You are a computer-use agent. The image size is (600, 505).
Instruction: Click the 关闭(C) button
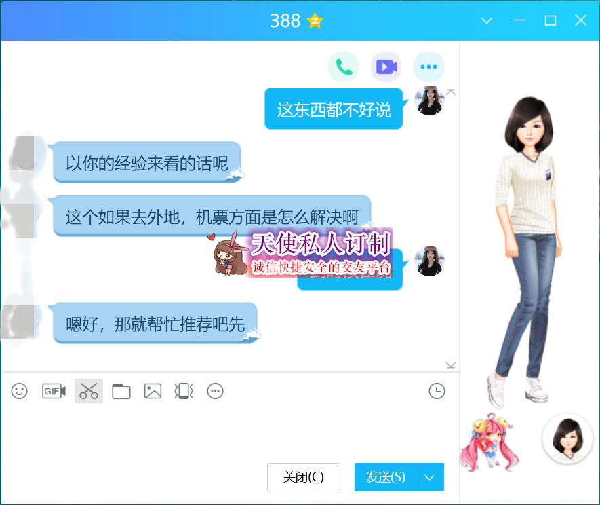click(x=304, y=477)
